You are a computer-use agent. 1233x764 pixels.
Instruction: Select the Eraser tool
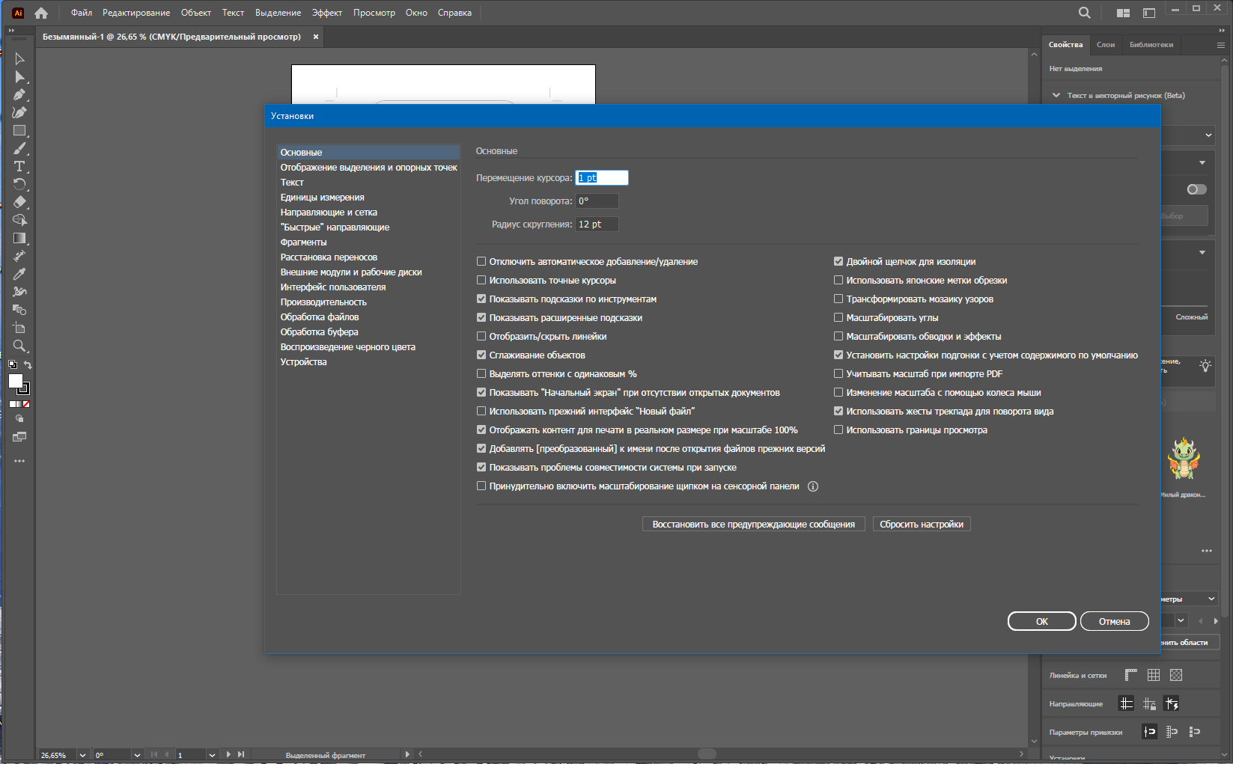click(x=19, y=202)
